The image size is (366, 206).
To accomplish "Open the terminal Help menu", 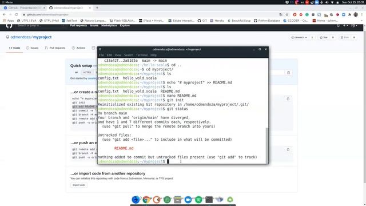I will (x=153, y=55).
